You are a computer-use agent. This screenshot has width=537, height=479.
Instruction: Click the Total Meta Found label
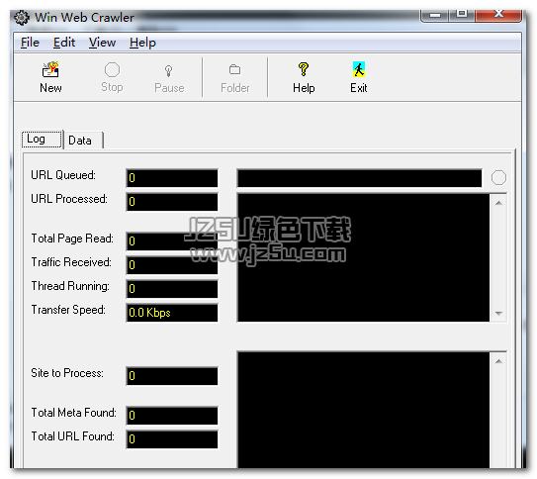73,413
